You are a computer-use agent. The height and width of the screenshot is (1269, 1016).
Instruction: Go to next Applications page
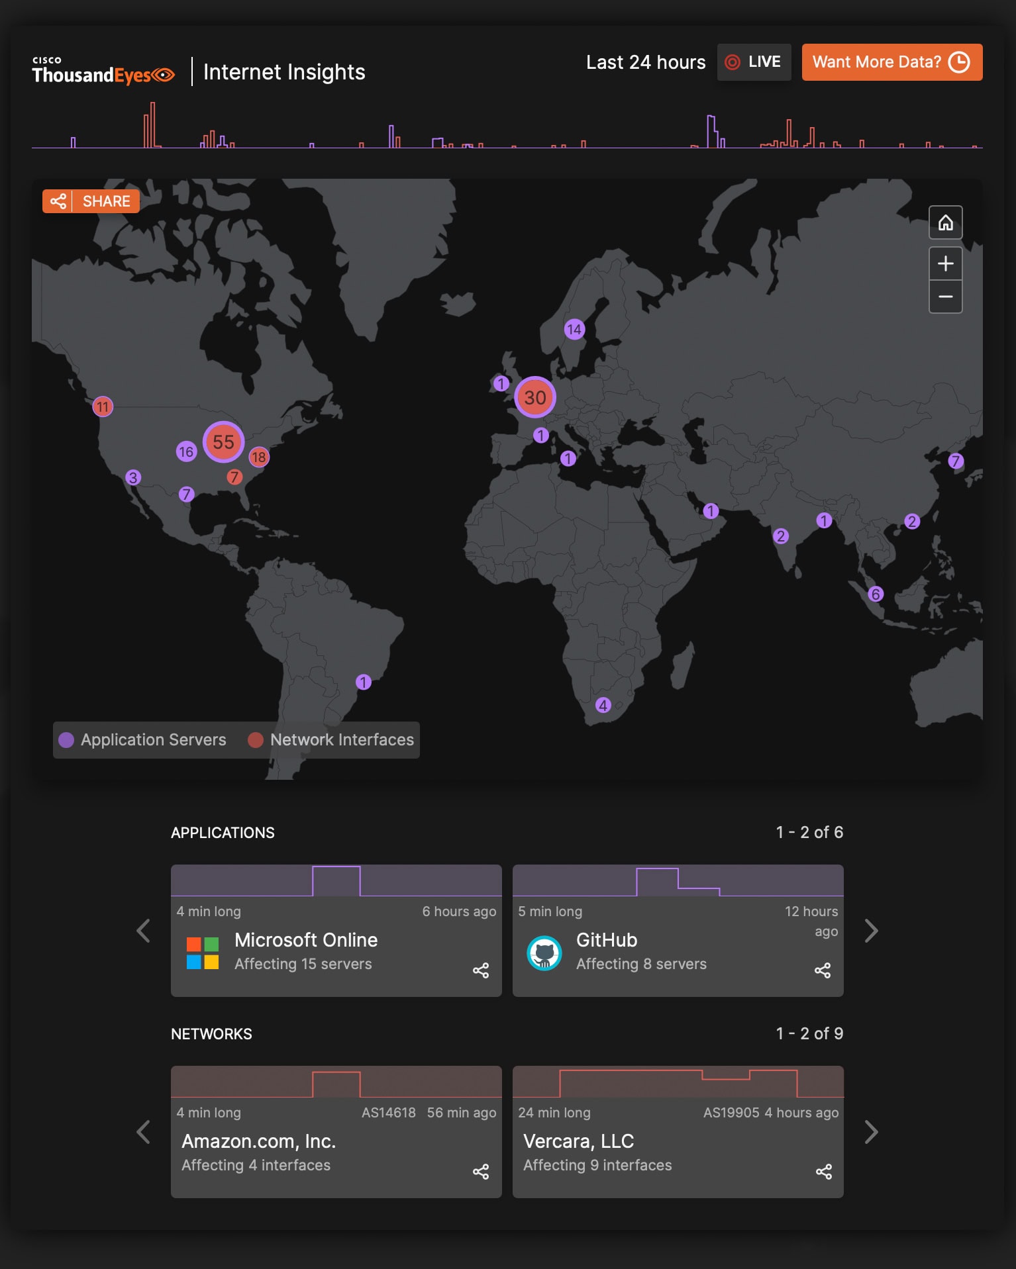(x=871, y=931)
